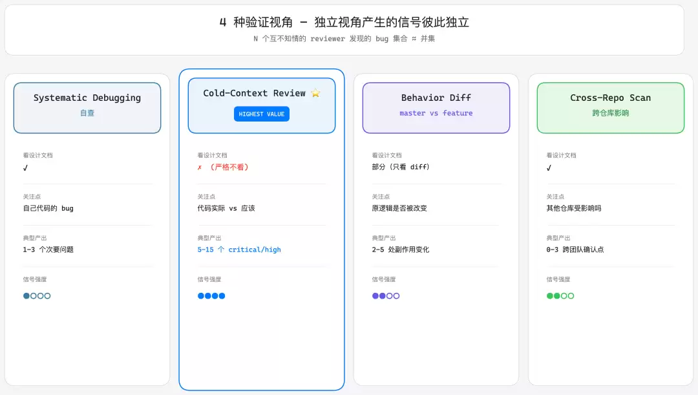
Task: Click the Behavior Diff signal strength dots
Action: pos(386,295)
